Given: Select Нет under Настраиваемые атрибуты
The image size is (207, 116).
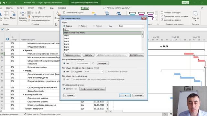Looking at the screenshot, I should coord(64,63).
